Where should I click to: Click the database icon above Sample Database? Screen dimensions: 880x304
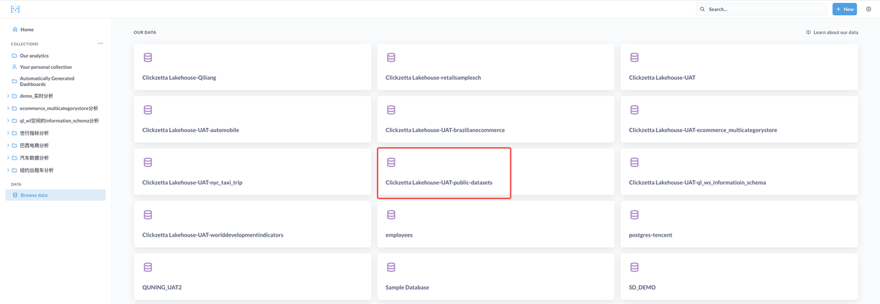391,268
